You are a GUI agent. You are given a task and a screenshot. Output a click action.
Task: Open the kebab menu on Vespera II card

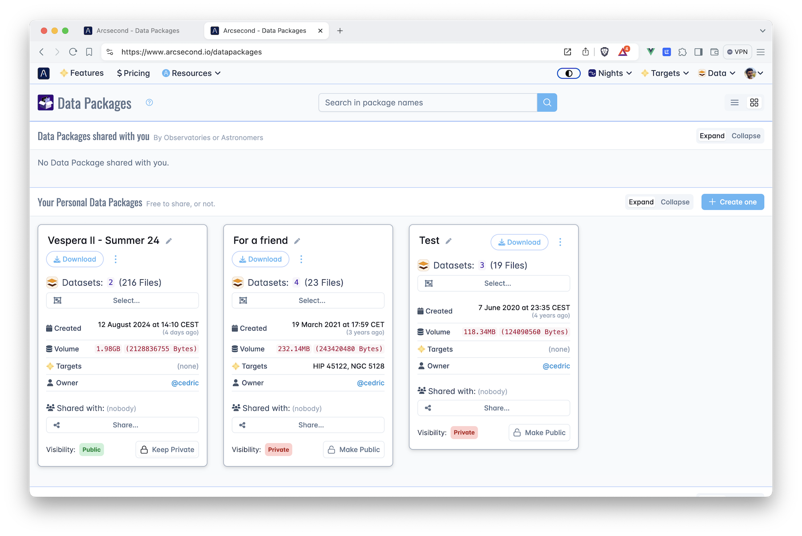point(115,259)
